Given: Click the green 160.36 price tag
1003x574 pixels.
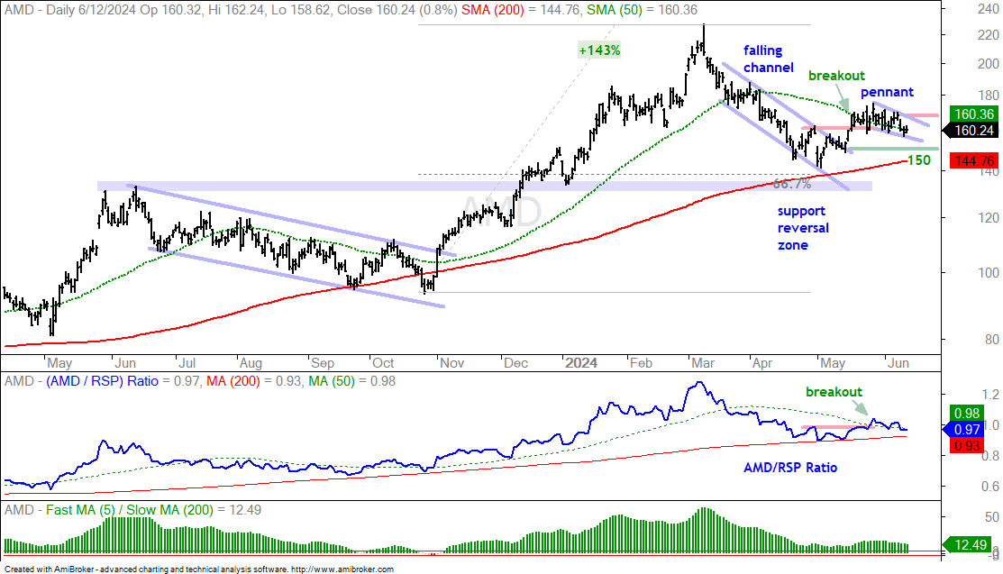Looking at the screenshot, I should coord(973,114).
